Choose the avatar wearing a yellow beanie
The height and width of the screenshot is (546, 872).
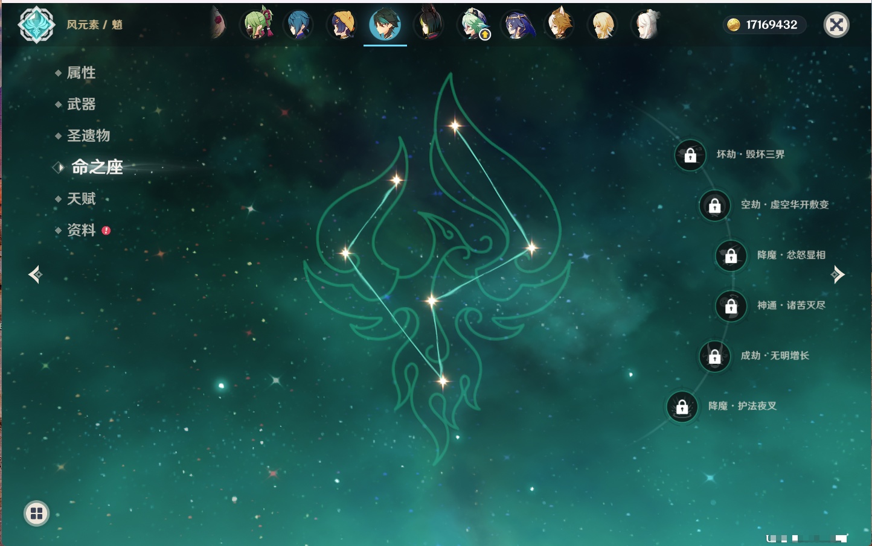point(342,25)
